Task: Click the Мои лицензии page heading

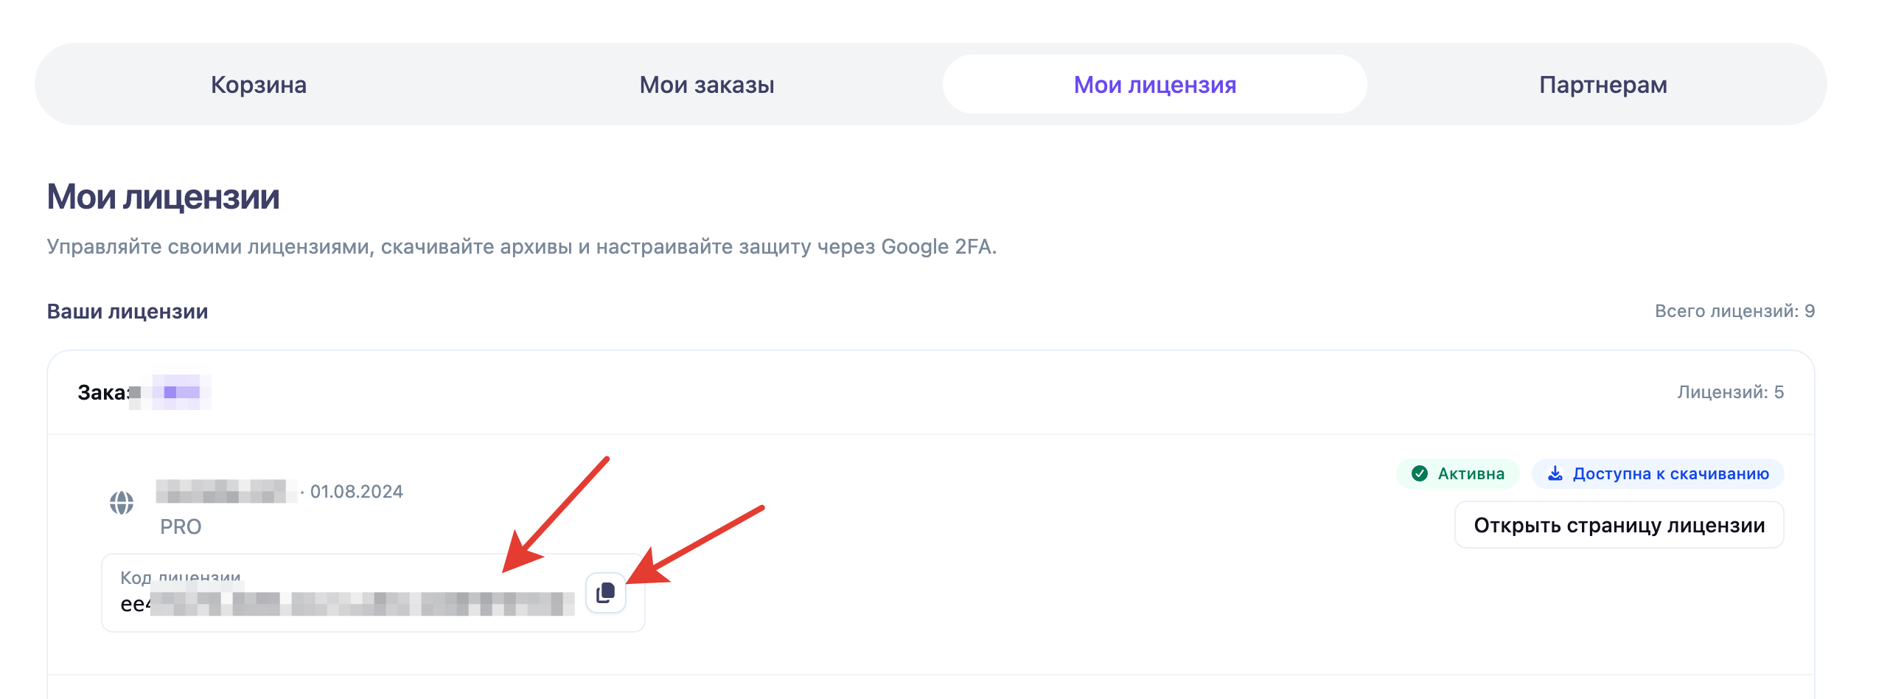Action: point(163,197)
